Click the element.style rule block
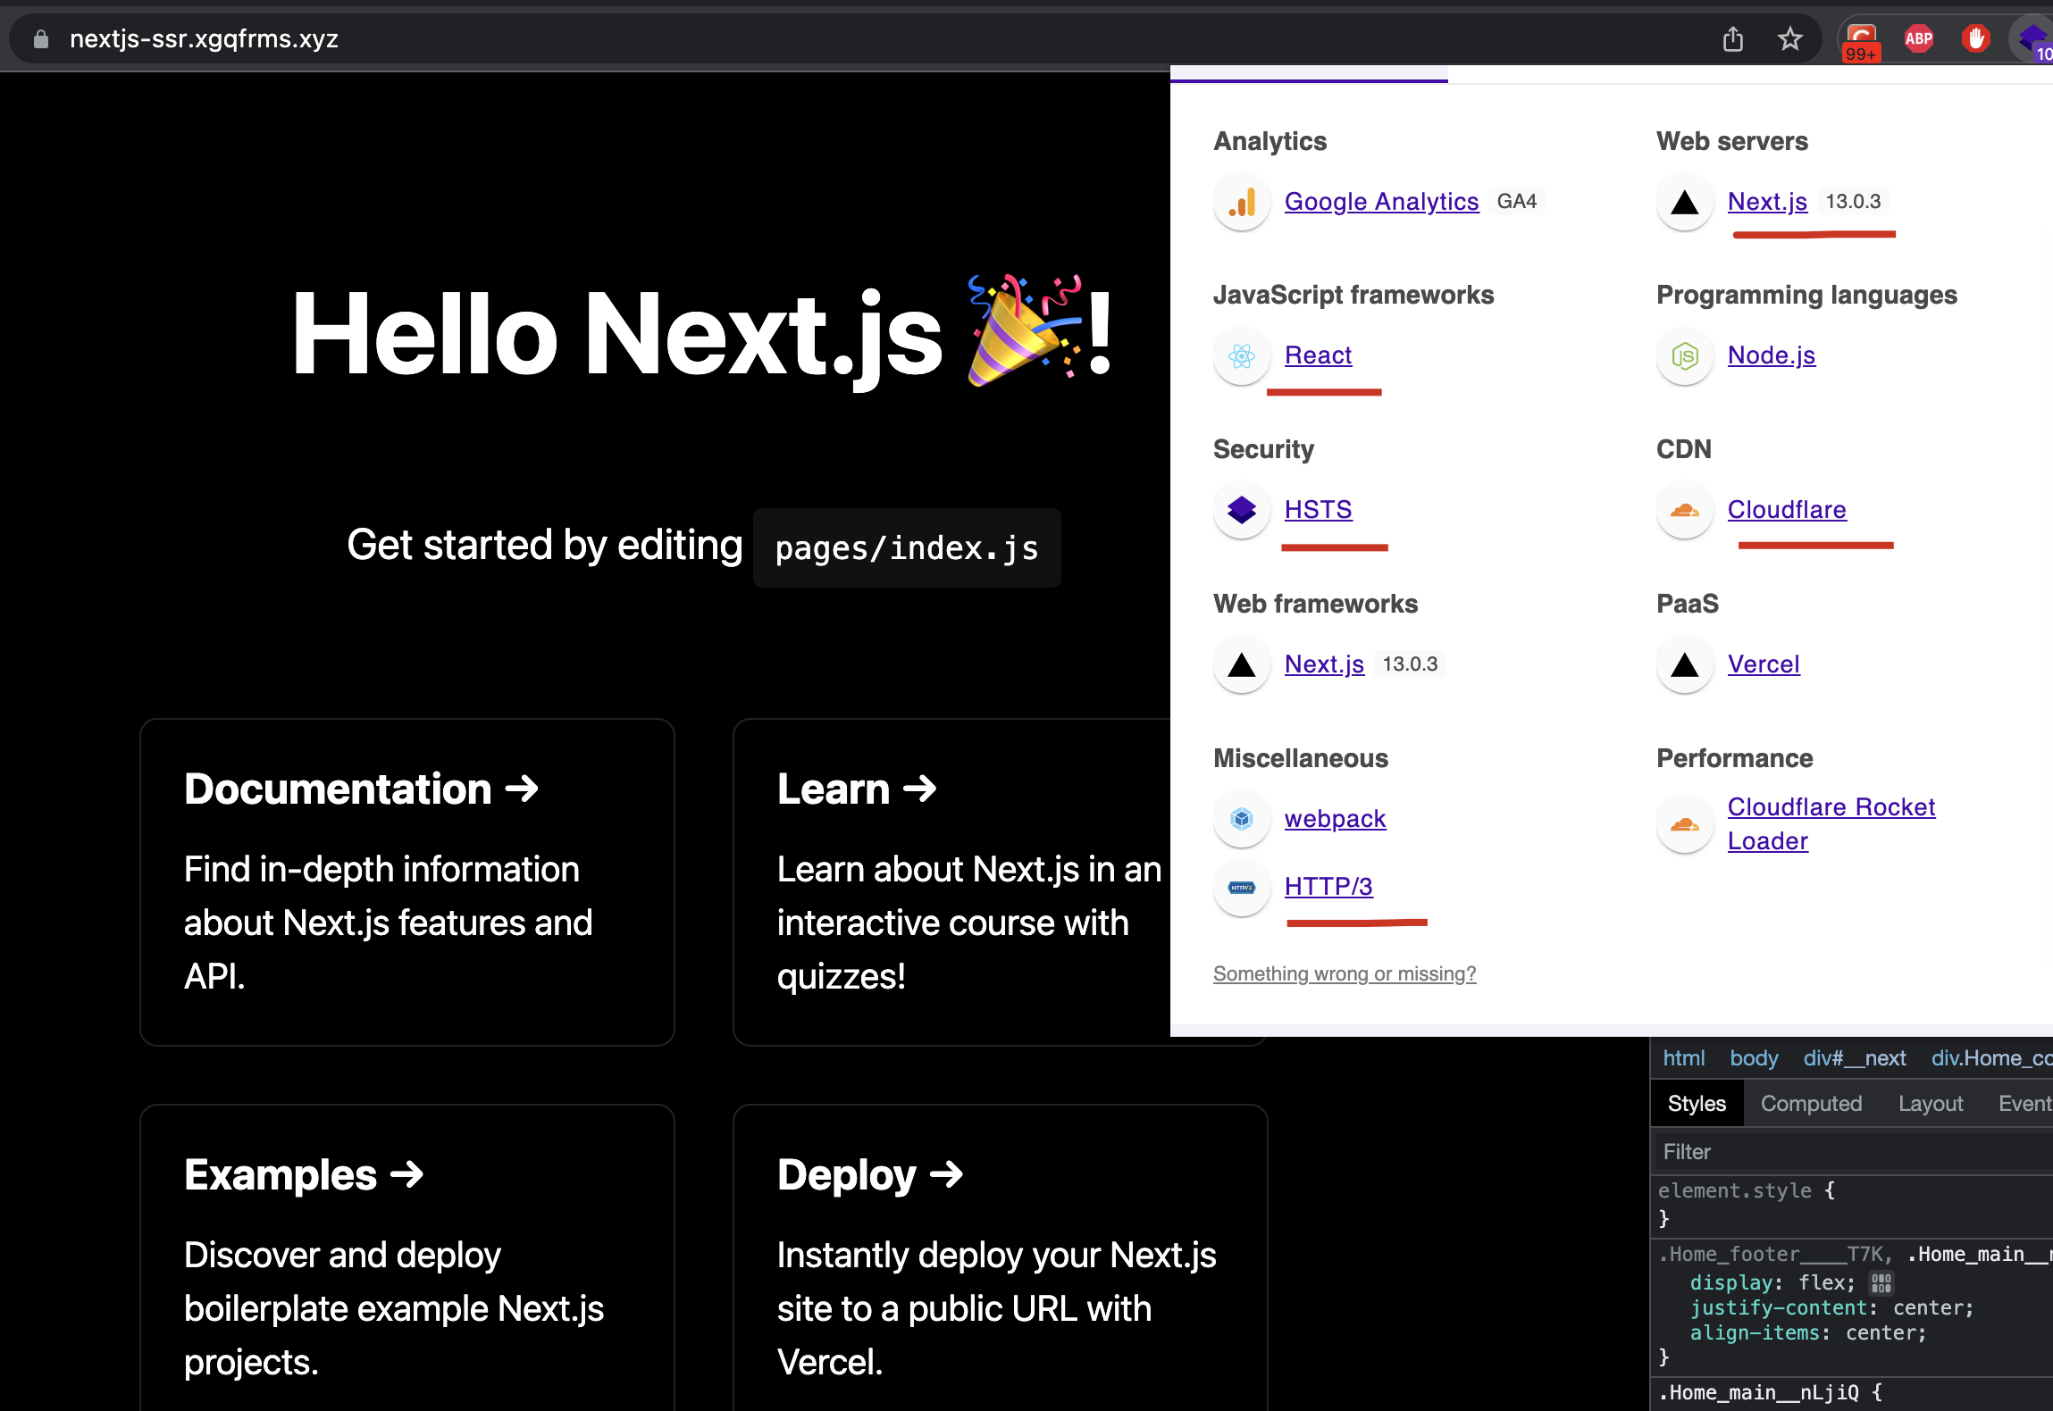The height and width of the screenshot is (1411, 2053). point(1851,1204)
